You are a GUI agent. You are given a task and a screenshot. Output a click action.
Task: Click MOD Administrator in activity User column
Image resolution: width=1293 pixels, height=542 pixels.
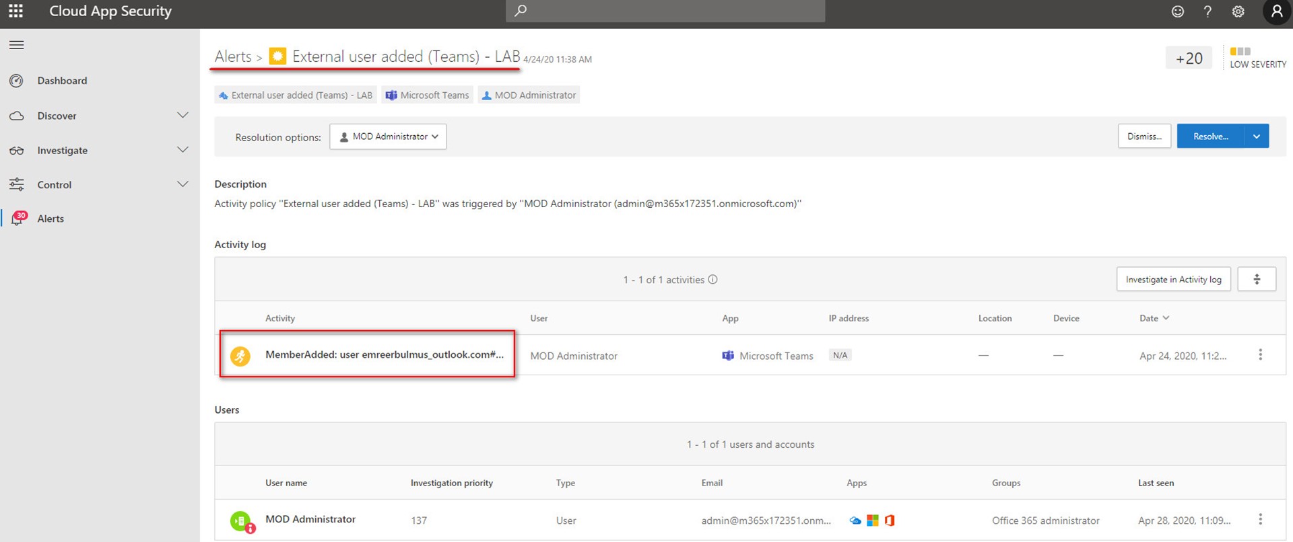(574, 356)
